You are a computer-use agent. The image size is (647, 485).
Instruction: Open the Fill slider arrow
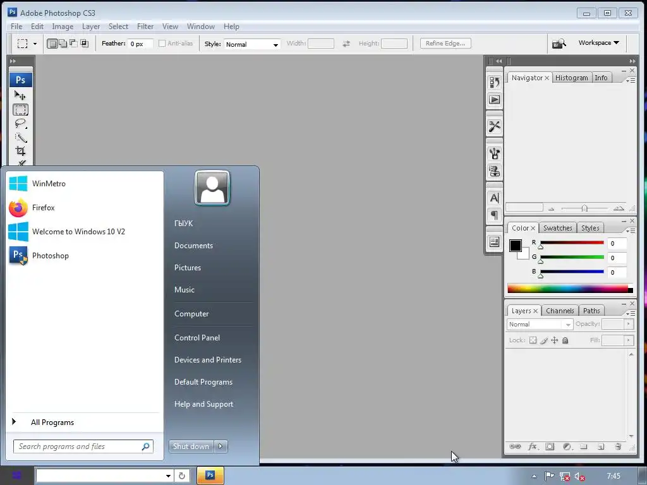click(x=629, y=340)
